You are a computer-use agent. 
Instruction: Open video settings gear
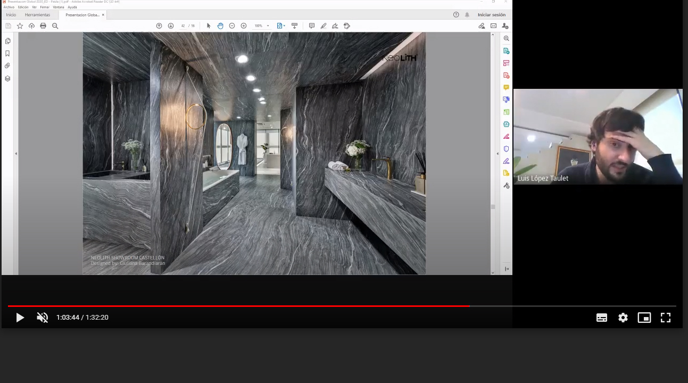[x=623, y=318]
